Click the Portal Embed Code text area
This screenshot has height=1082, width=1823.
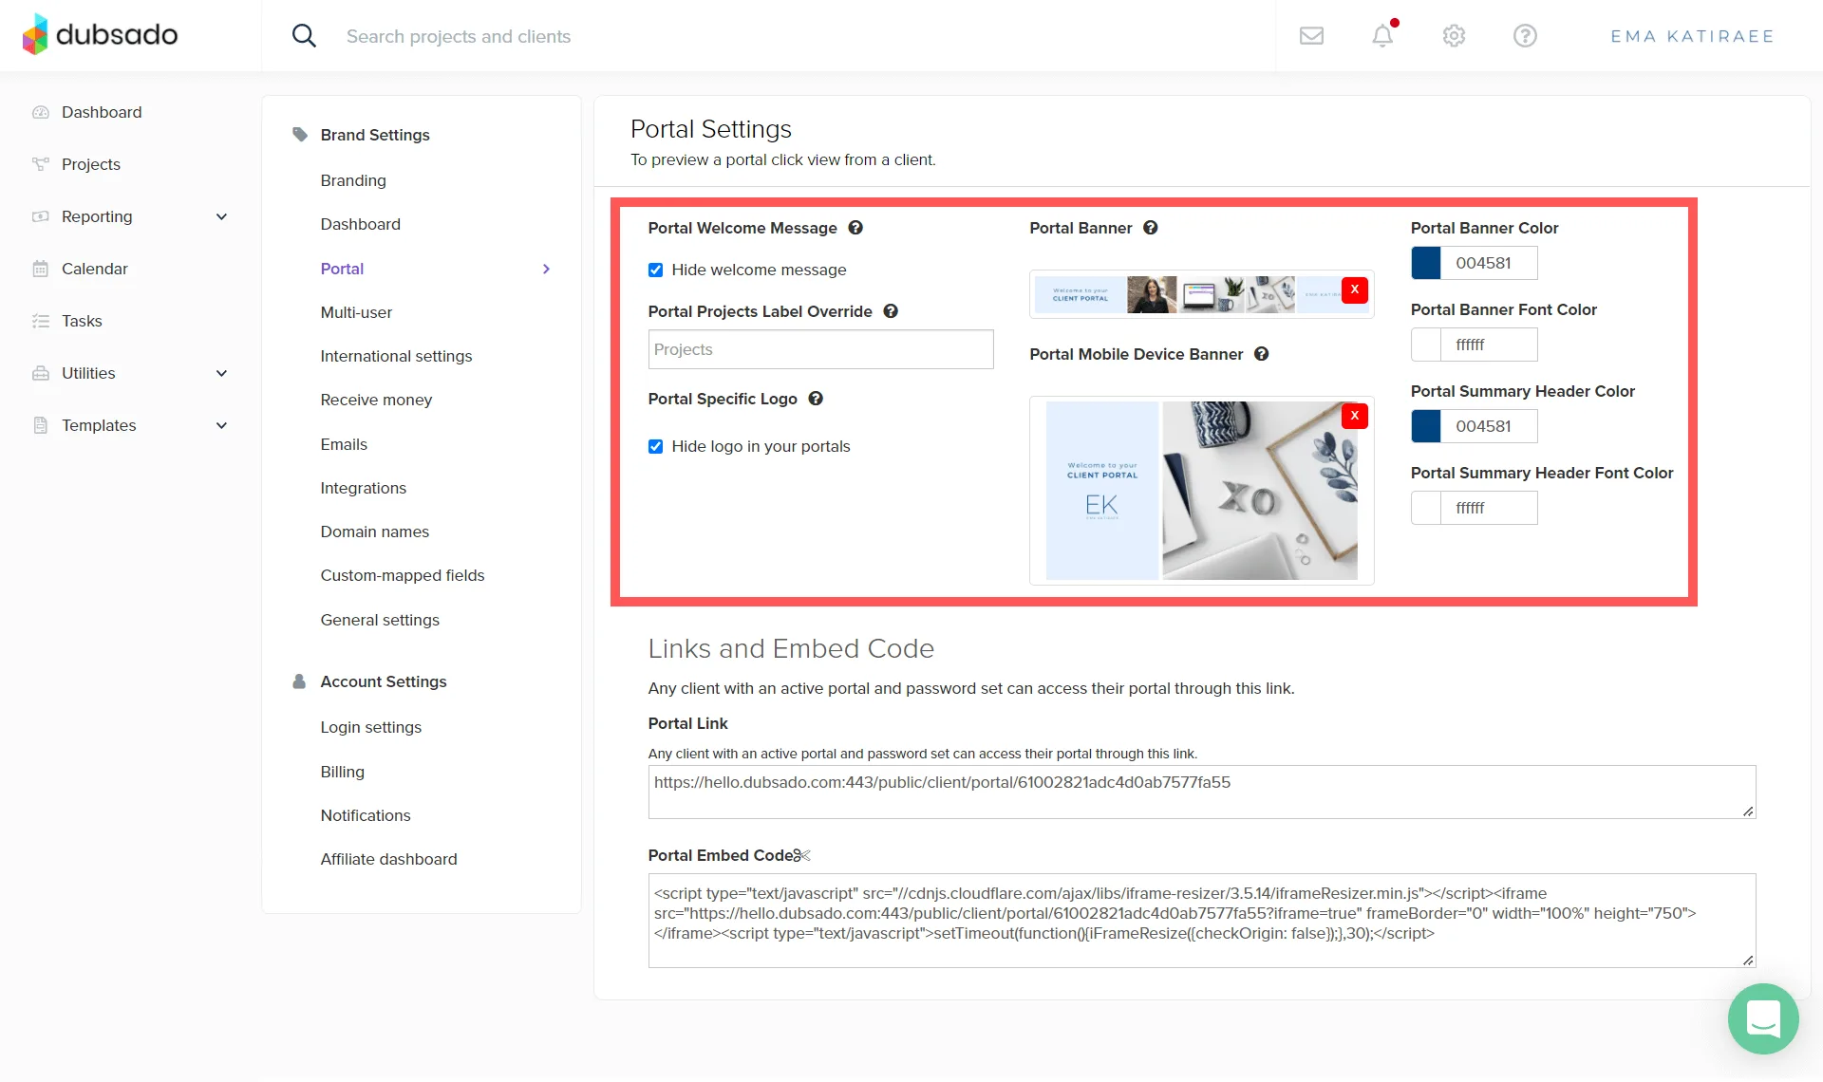click(x=1202, y=921)
